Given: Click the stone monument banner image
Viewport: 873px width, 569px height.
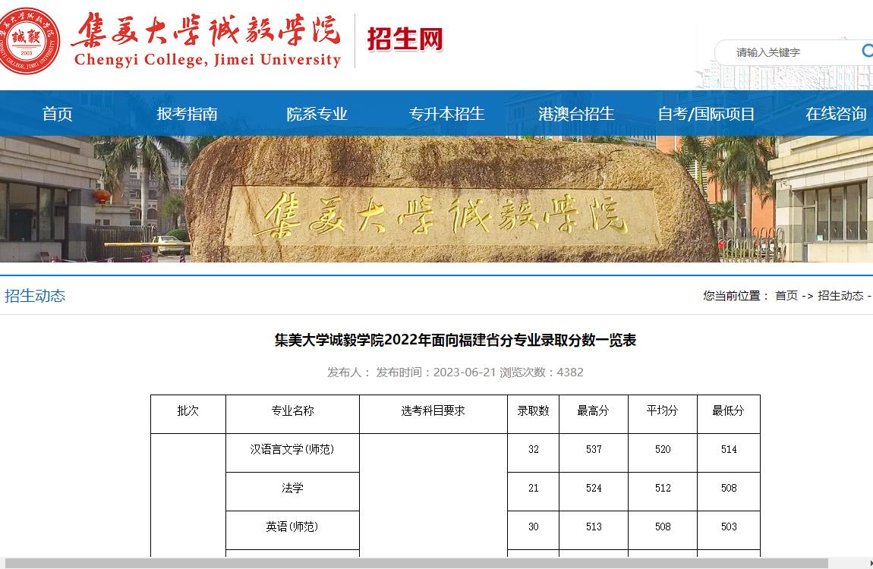Looking at the screenshot, I should [x=436, y=199].
